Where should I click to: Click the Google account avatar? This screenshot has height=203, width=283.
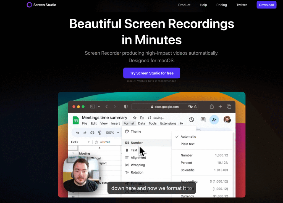[x=227, y=120]
